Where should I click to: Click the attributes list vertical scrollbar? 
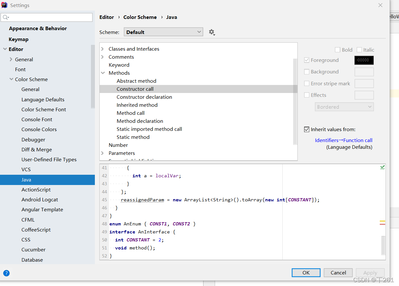[x=295, y=101]
